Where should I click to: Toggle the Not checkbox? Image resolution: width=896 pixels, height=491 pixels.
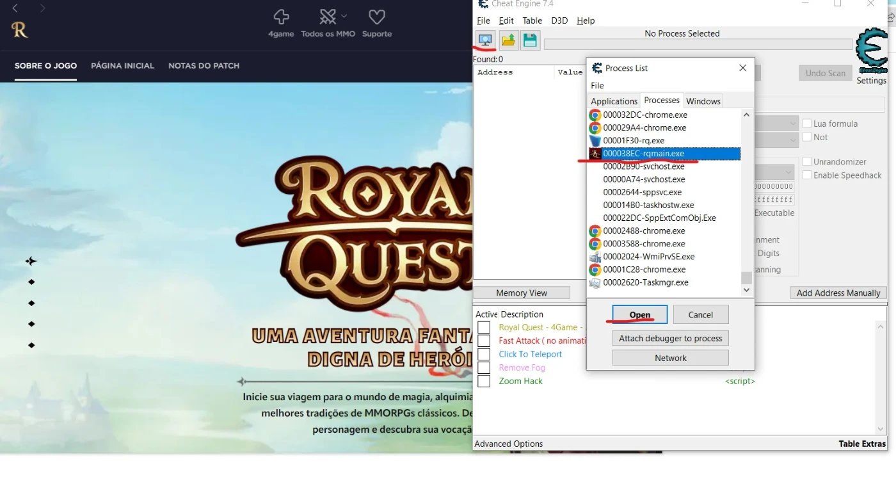pos(807,137)
